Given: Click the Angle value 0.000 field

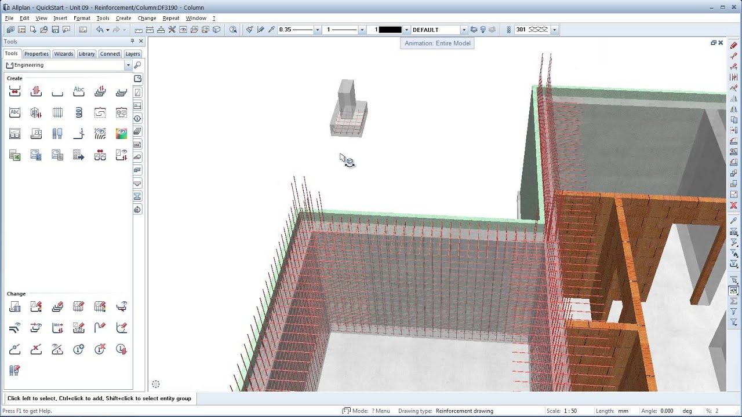Looking at the screenshot, I should coord(665,411).
